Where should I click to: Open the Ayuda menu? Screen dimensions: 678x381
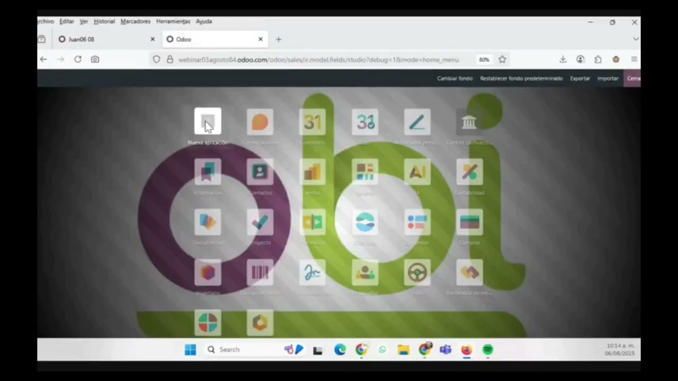[x=204, y=21]
